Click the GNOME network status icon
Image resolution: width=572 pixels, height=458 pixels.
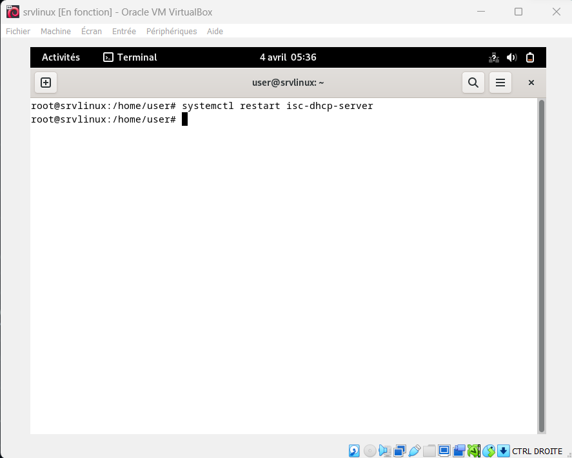click(494, 57)
